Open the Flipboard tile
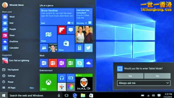 click(x=62, y=30)
